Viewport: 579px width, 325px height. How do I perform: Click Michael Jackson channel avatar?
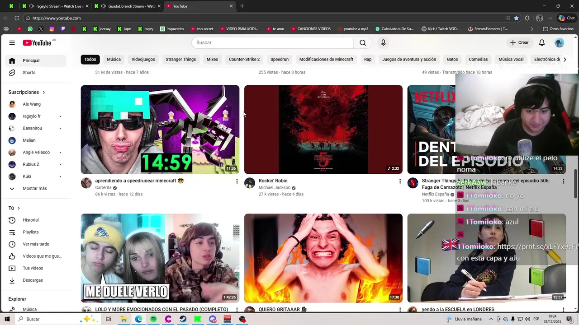click(250, 183)
